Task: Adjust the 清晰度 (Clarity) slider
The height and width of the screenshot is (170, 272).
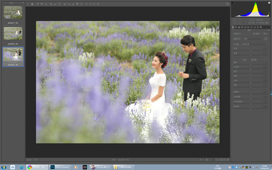Action: pyautogui.click(x=251, y=94)
